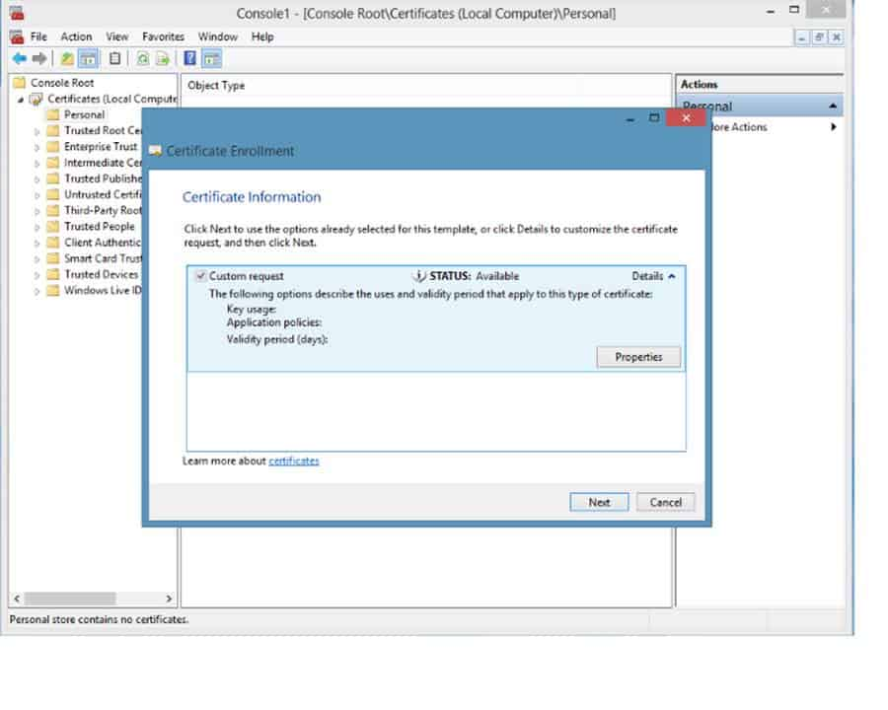Click the Forward arrow in the toolbar
Screen dimensions: 888x710
click(x=39, y=58)
